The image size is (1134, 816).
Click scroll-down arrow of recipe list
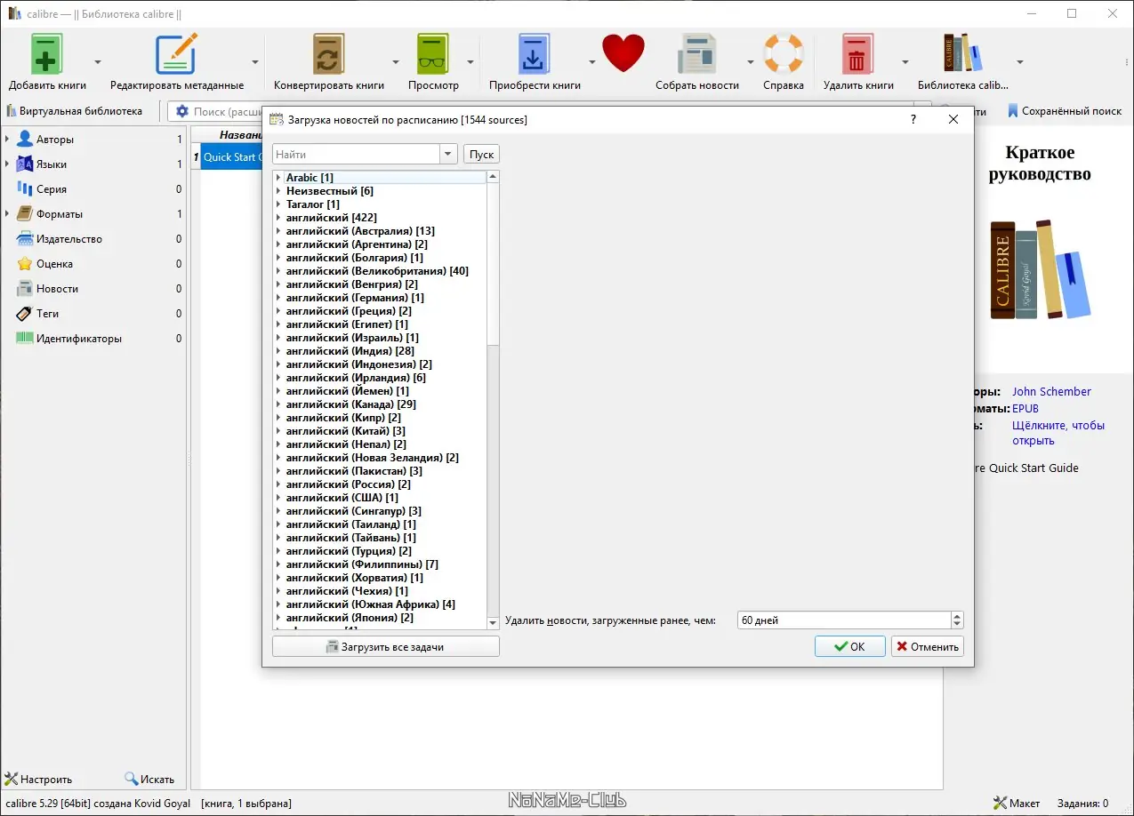pyautogui.click(x=494, y=623)
